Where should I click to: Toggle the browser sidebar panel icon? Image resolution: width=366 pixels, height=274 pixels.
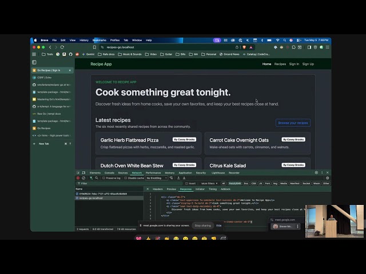pyautogui.click(x=309, y=47)
